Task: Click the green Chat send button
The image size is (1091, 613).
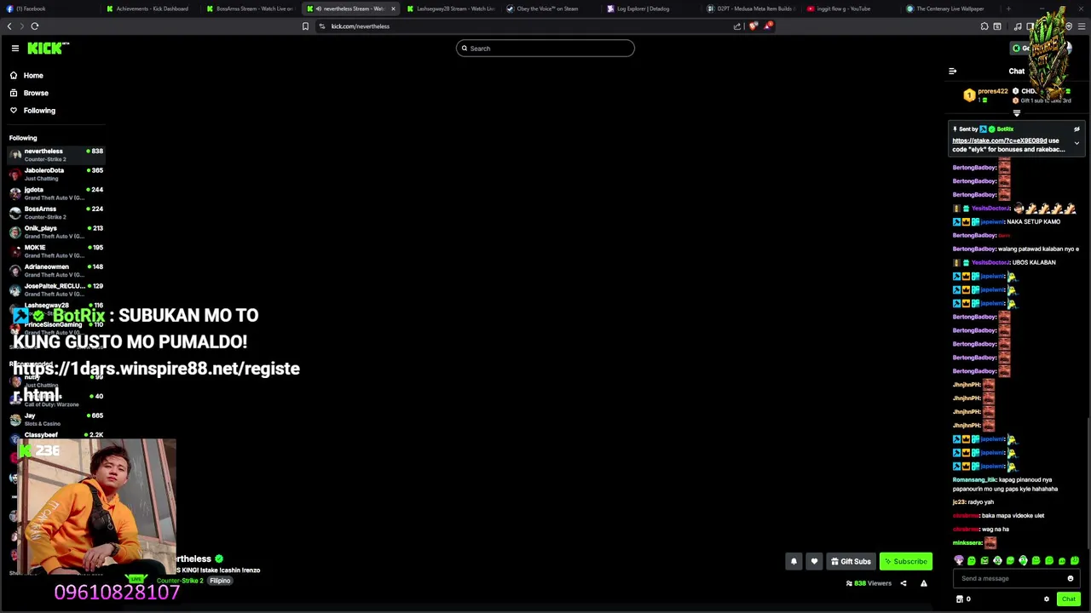Action: click(1068, 599)
